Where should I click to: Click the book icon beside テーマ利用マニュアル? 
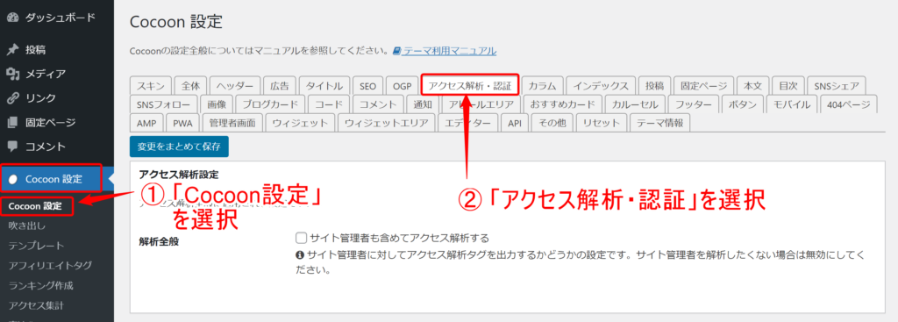397,51
